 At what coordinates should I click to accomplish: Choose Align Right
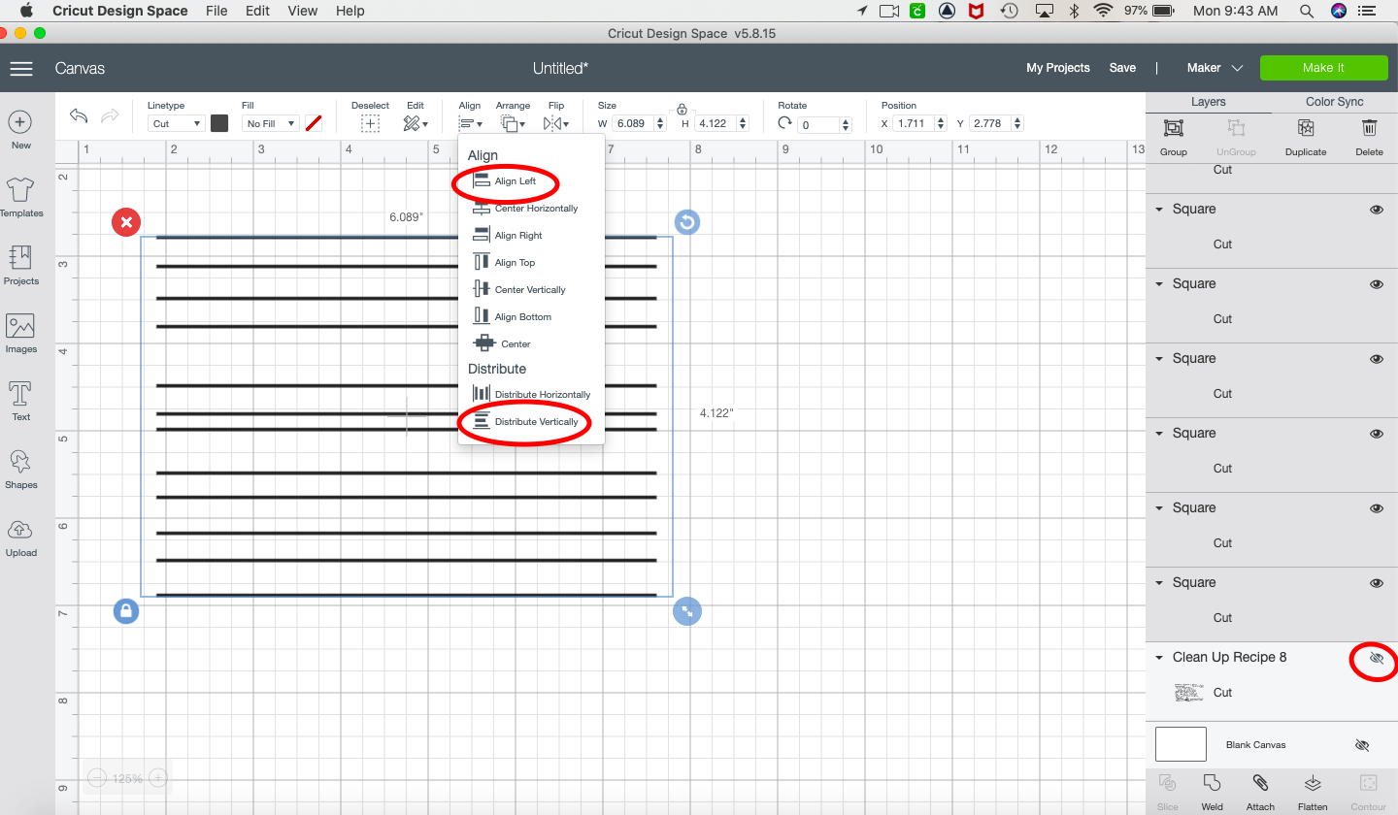[508, 236]
